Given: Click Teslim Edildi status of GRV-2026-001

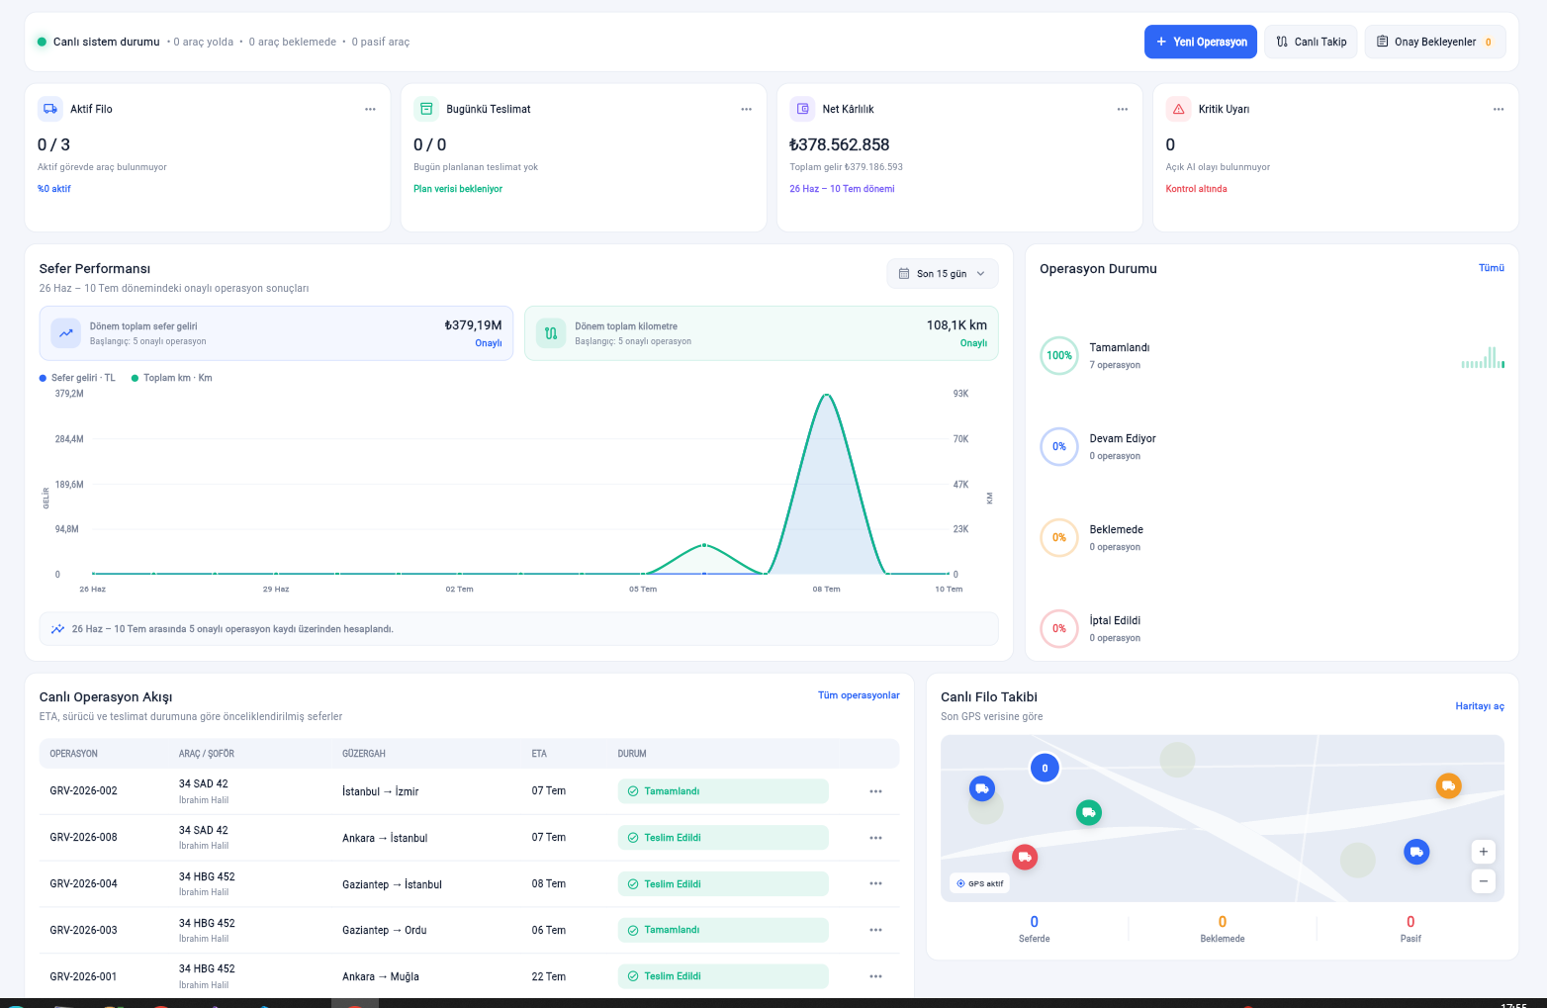Looking at the screenshot, I should [723, 976].
